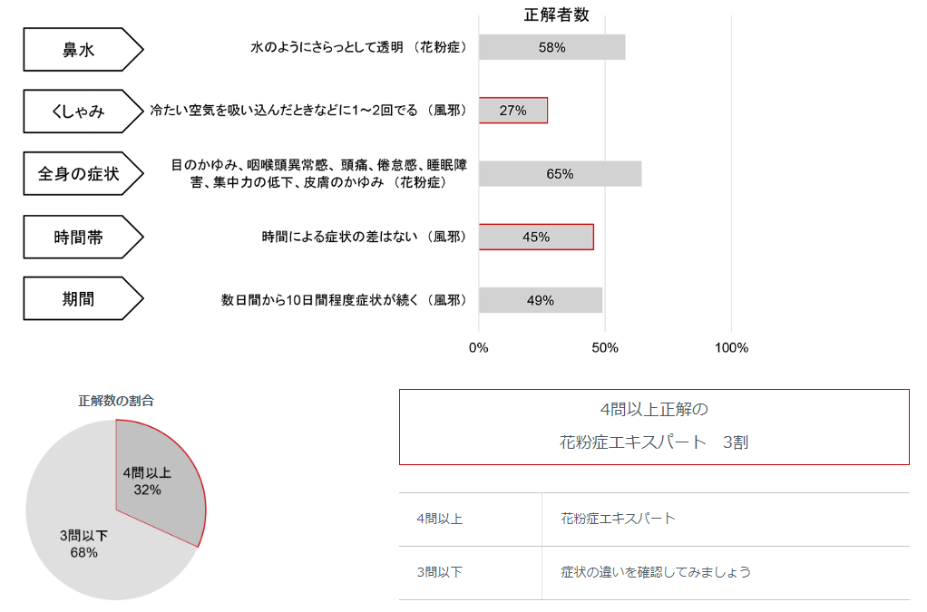The height and width of the screenshot is (612, 927).
Task: Click the red-outlined 27% bar
Action: 513,111
